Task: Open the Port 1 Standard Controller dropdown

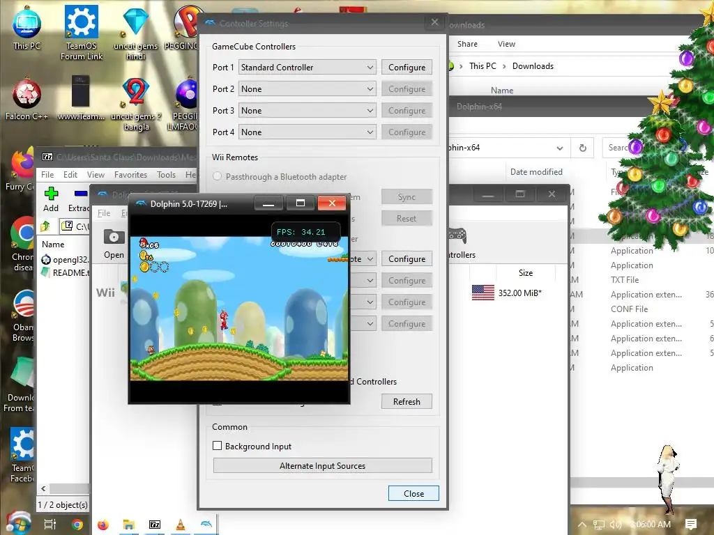Action: coord(307,68)
